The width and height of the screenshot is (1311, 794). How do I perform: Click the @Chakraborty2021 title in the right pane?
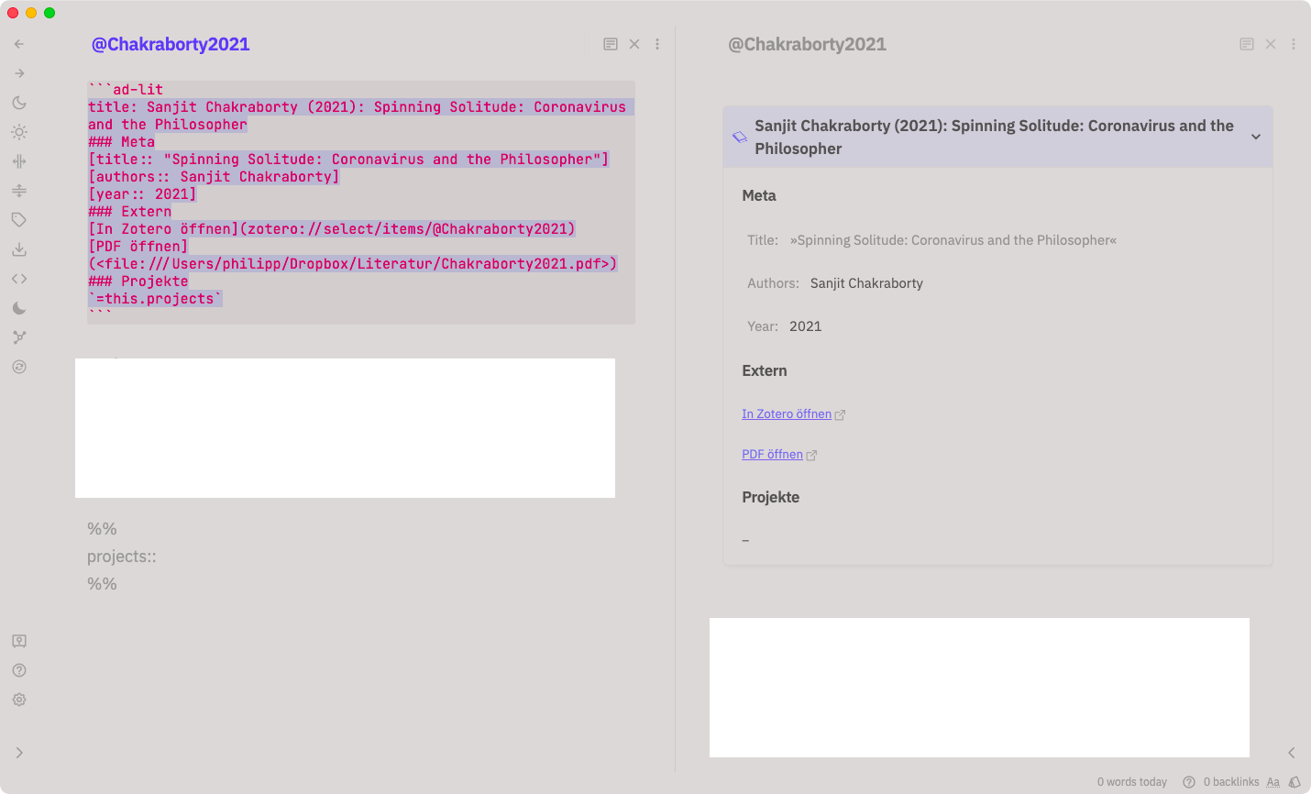click(807, 44)
